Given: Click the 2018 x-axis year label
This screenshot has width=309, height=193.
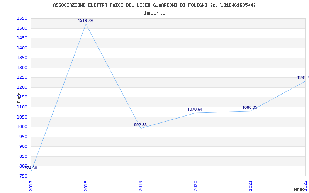Looking at the screenshot, I should [x=86, y=186].
